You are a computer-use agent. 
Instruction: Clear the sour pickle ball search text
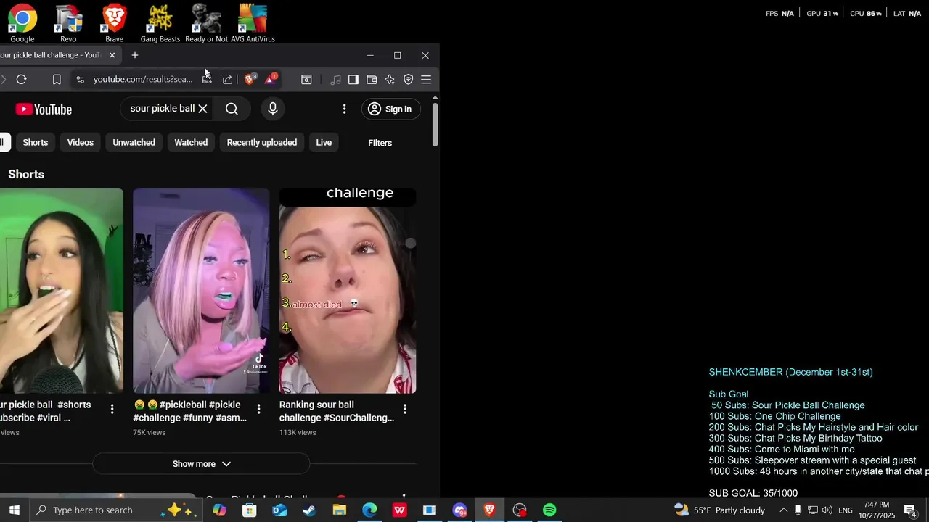203,109
